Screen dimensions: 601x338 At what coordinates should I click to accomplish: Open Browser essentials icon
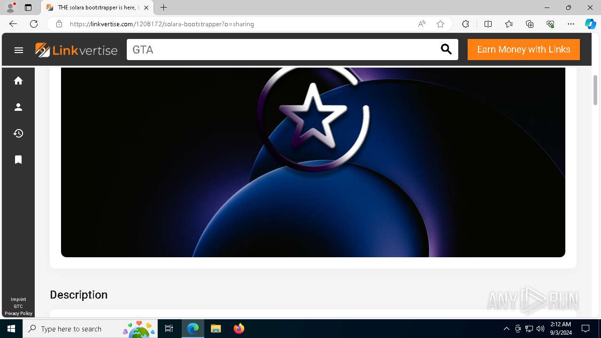click(x=550, y=24)
